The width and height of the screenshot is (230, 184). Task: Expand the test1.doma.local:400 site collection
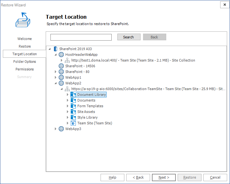pos(62,60)
